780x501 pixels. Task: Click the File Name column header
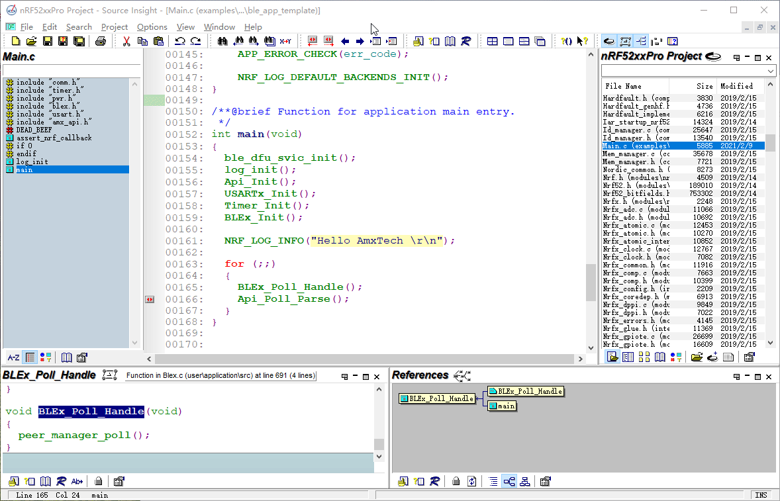[635, 86]
